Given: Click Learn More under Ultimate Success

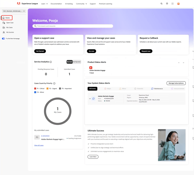Looking at the screenshot, I should [93, 157].
